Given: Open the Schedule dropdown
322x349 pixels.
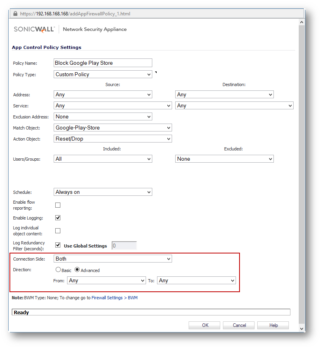Looking at the screenshot, I should [x=103, y=192].
